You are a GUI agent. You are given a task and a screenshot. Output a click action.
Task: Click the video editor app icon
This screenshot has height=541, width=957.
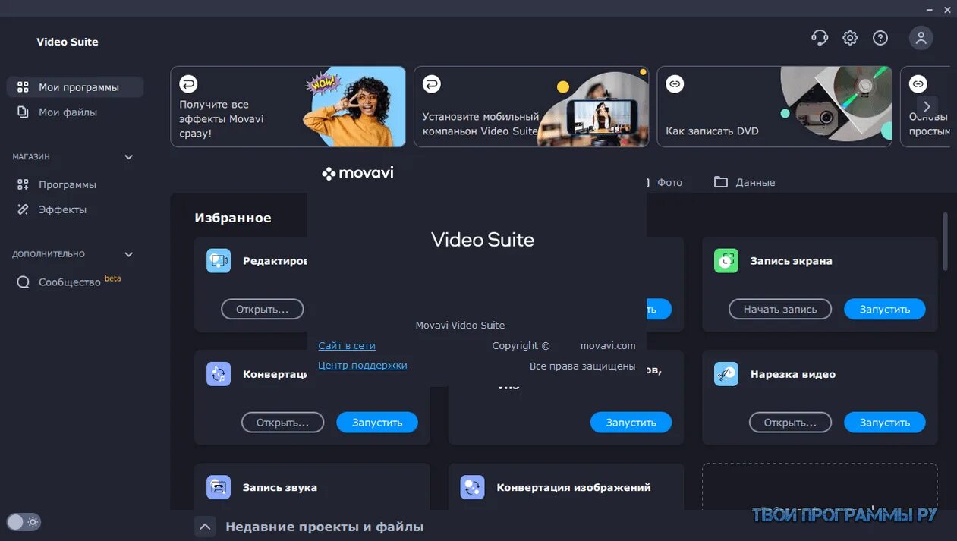(219, 261)
